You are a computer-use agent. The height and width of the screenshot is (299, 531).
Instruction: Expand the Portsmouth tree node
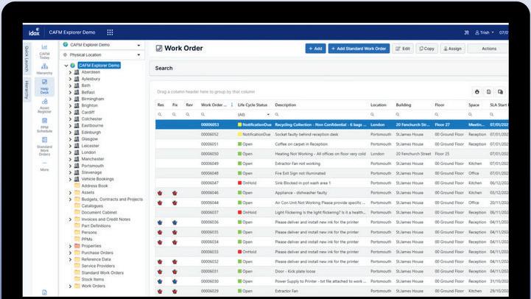[70, 166]
